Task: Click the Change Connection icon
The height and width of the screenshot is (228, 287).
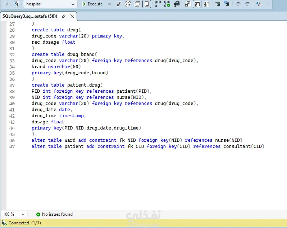Action: click(17, 4)
